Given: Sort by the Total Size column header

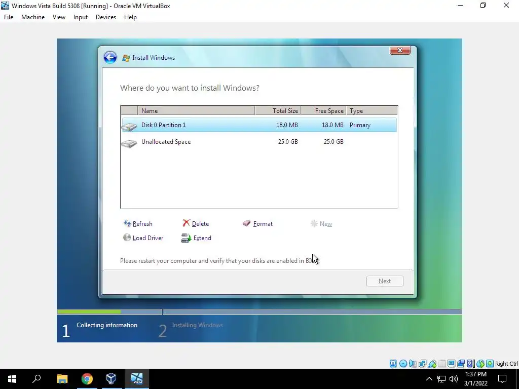Looking at the screenshot, I should [x=278, y=111].
